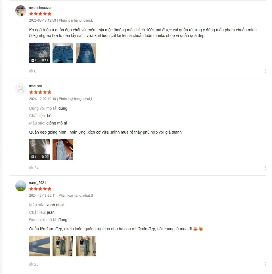Open mythinhnguyen's profile avatar

21,11
